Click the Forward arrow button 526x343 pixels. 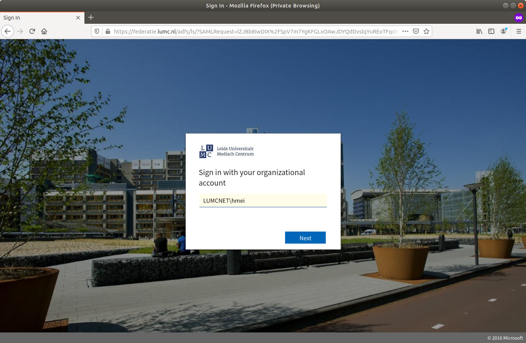click(20, 31)
